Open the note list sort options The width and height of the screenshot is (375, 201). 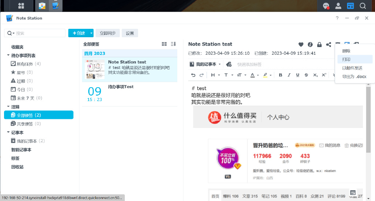[x=173, y=44]
